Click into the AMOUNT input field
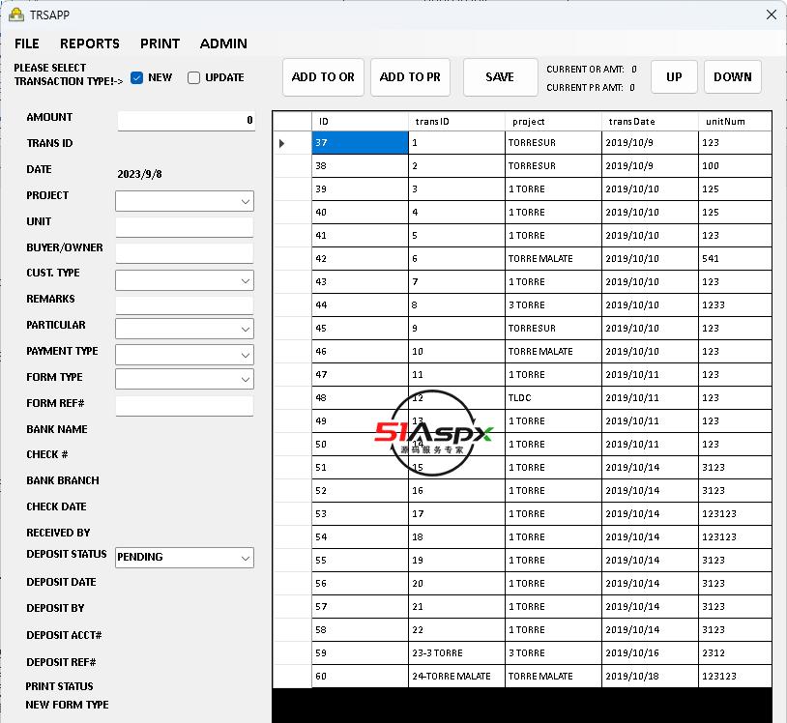787x723 pixels. [x=187, y=121]
